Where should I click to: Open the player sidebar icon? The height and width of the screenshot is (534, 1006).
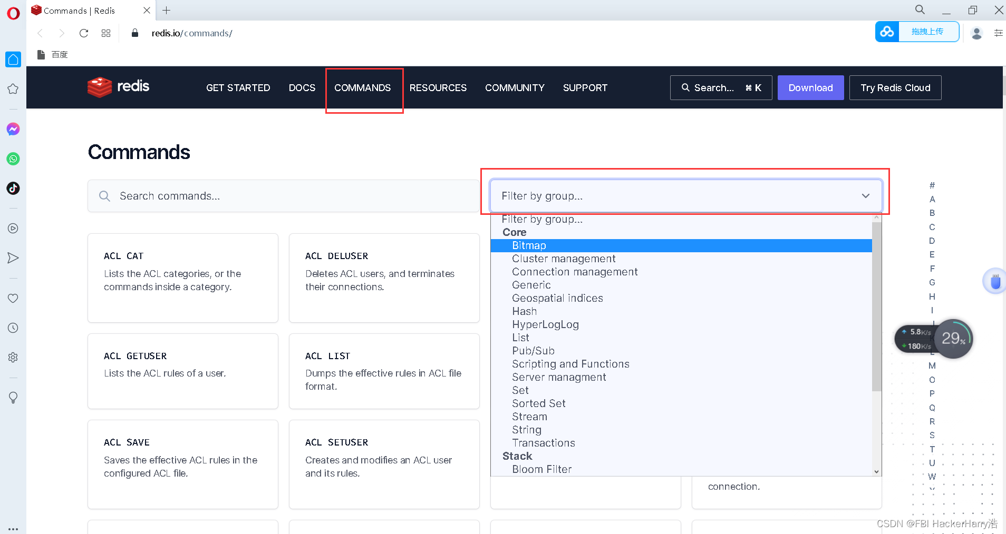13,228
